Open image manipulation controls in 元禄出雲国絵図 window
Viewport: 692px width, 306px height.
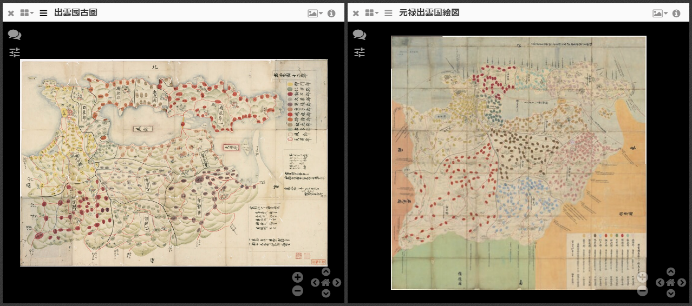(x=360, y=52)
